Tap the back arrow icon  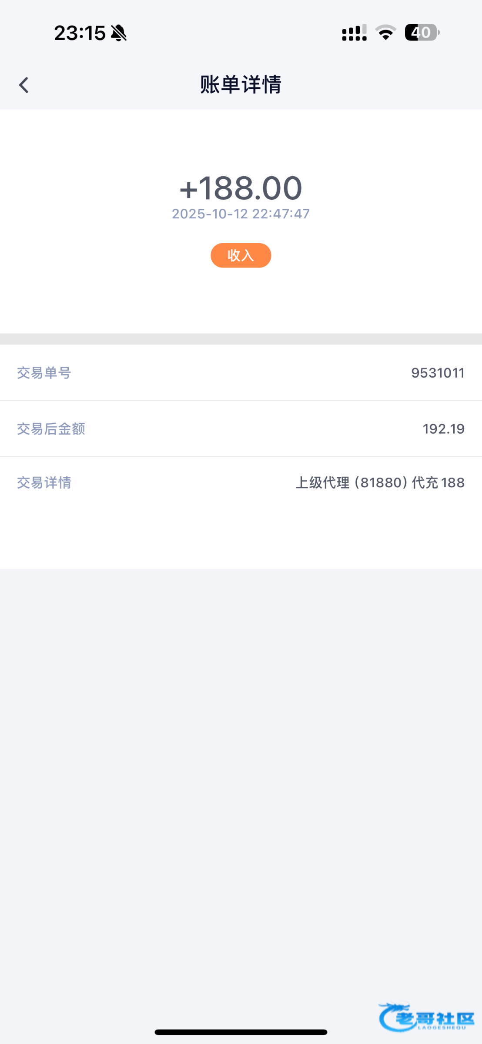(x=24, y=85)
